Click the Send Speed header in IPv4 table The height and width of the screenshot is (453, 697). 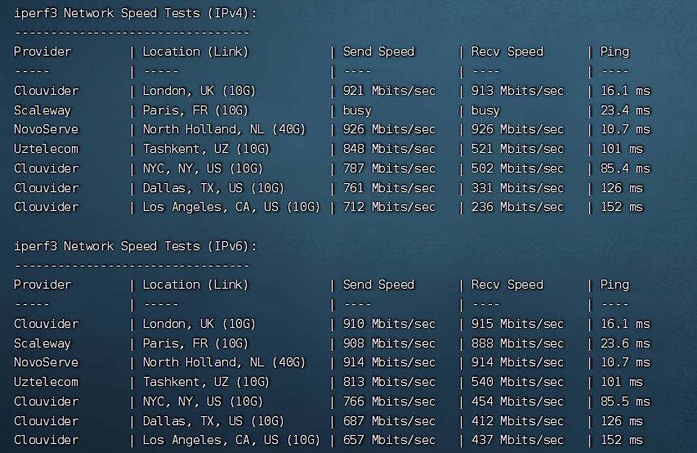[x=378, y=52]
